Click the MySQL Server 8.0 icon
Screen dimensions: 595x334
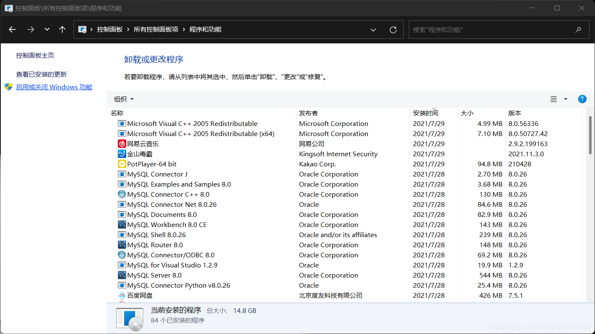tap(122, 275)
